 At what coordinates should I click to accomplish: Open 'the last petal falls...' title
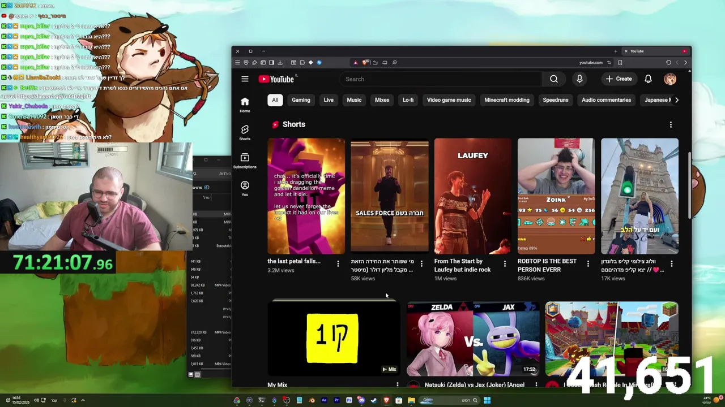tap(294, 261)
